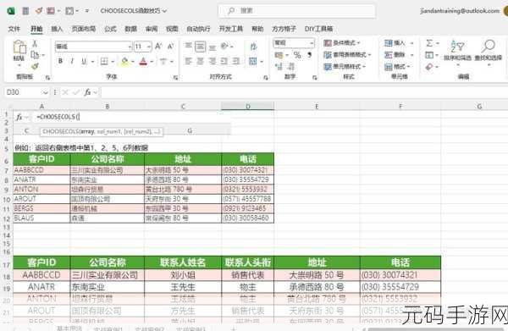
Task: Click the Cut scissors icon
Action: coord(35,44)
